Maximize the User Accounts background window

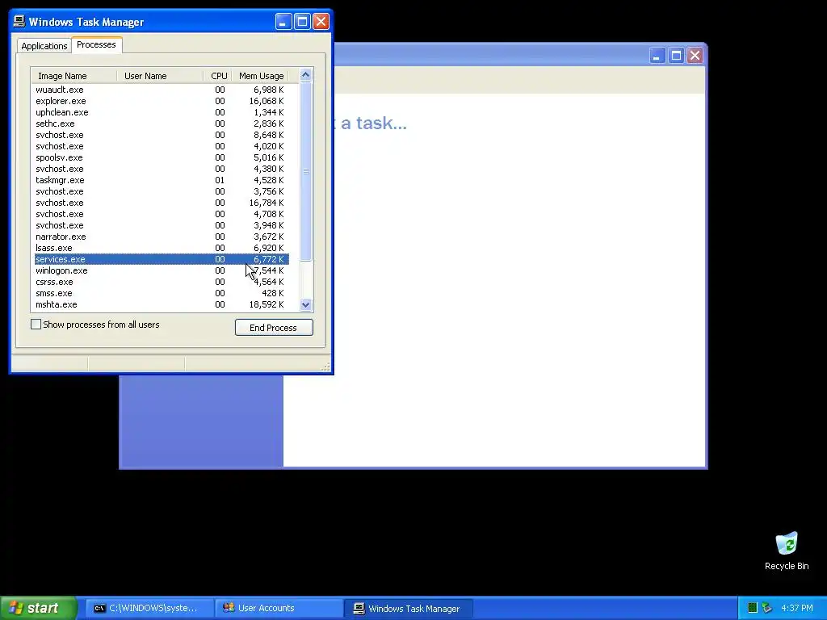click(x=676, y=56)
